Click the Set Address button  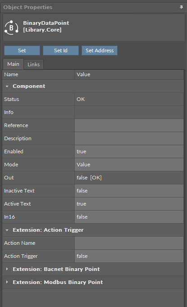pyautogui.click(x=100, y=50)
